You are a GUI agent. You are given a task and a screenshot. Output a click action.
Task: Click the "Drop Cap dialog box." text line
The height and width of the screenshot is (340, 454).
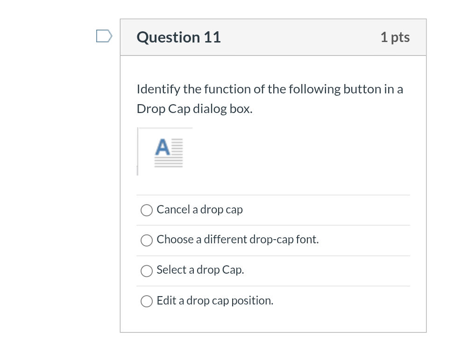(x=194, y=109)
